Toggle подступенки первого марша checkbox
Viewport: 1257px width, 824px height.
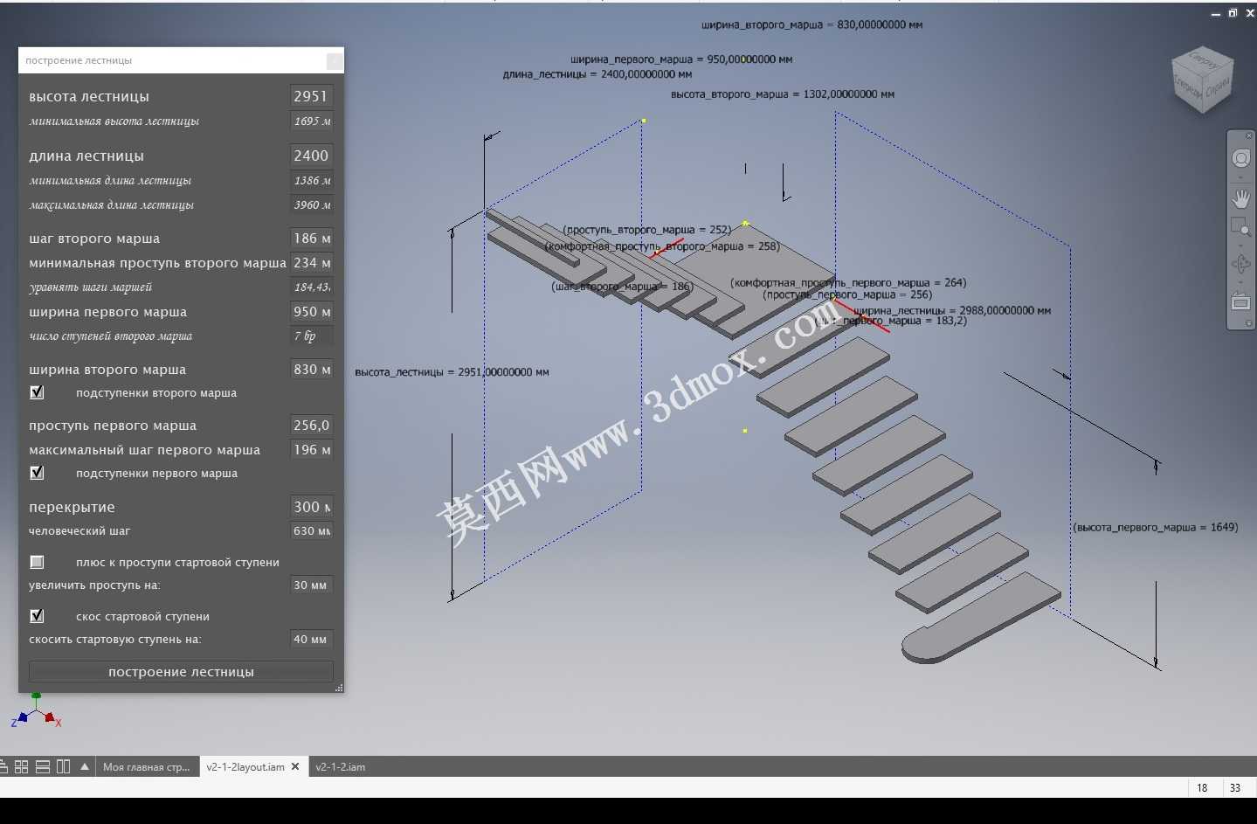37,473
